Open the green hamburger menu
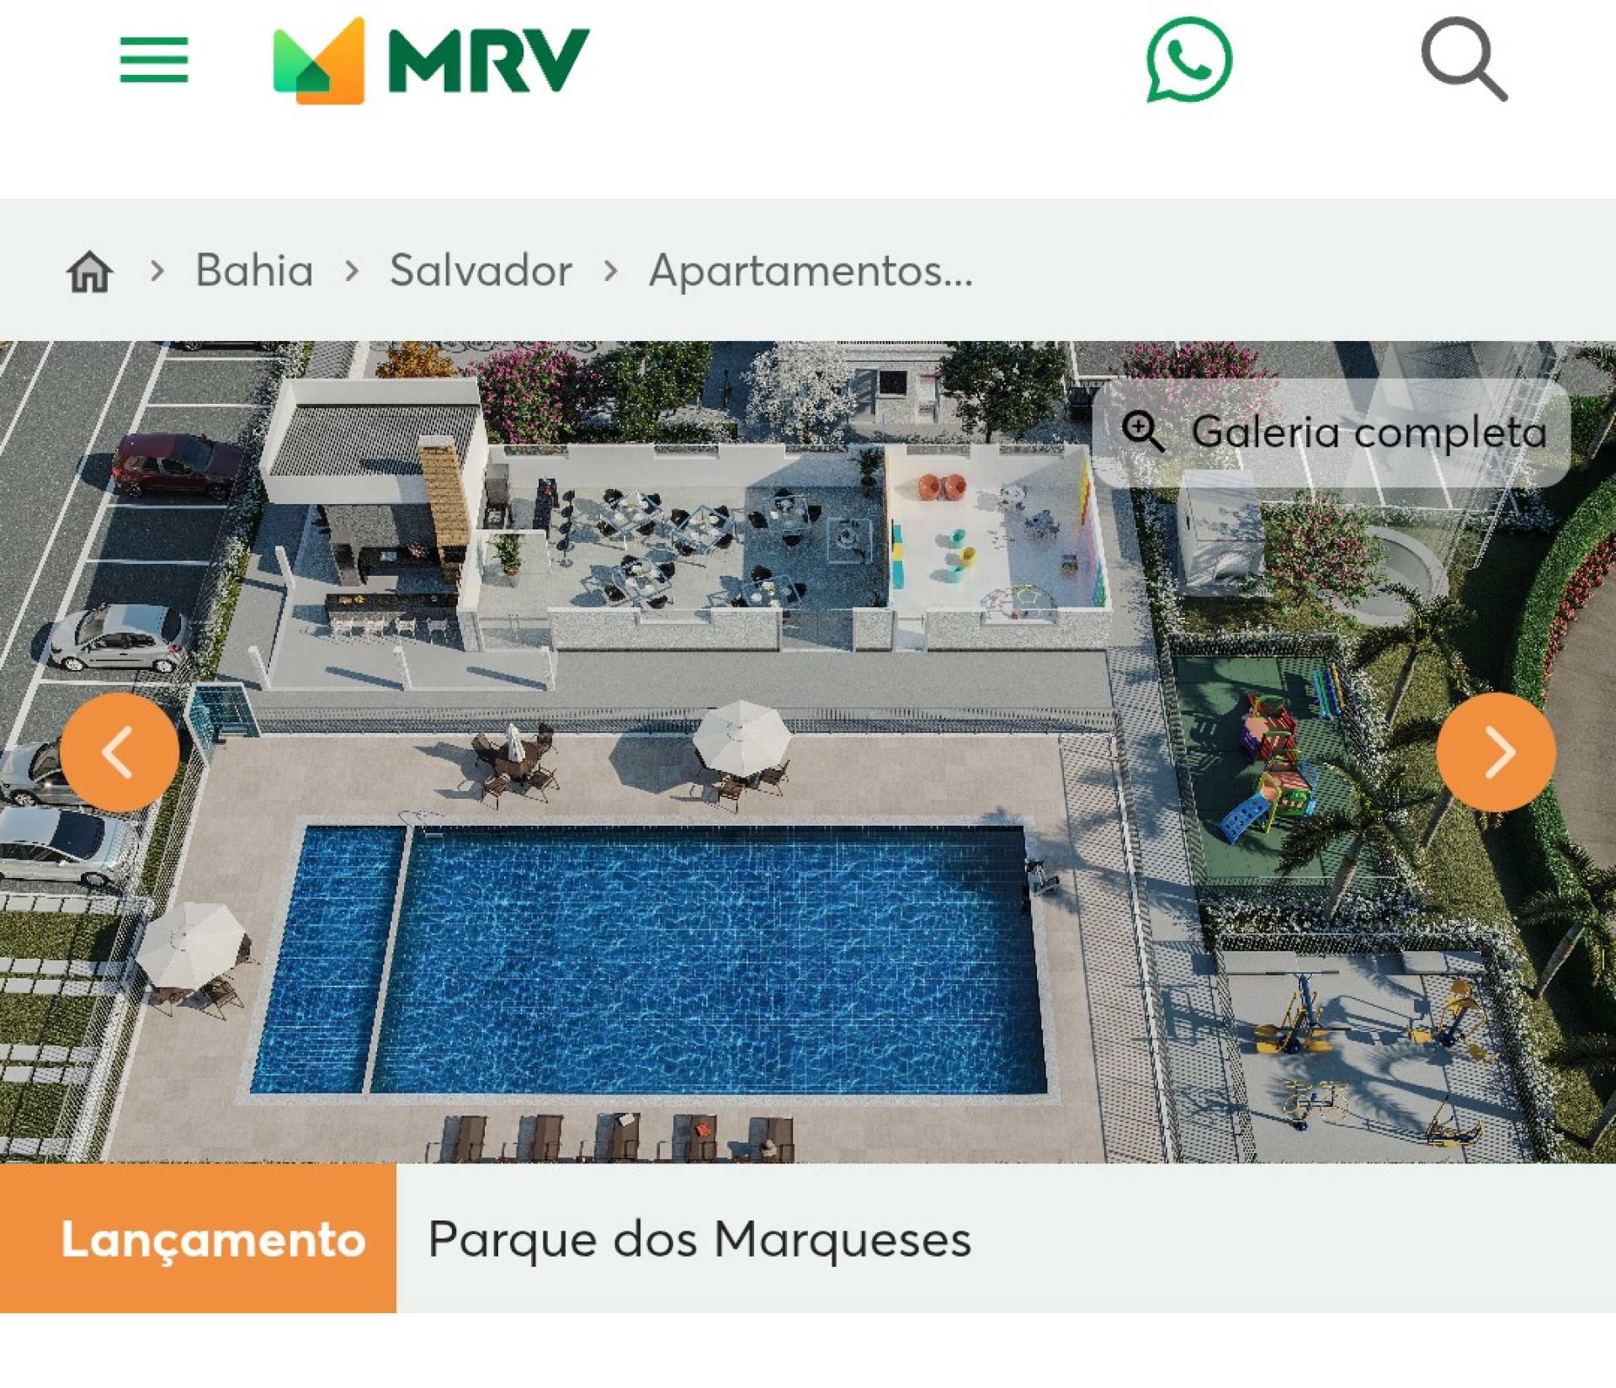This screenshot has width=1616, height=1388. point(154,60)
